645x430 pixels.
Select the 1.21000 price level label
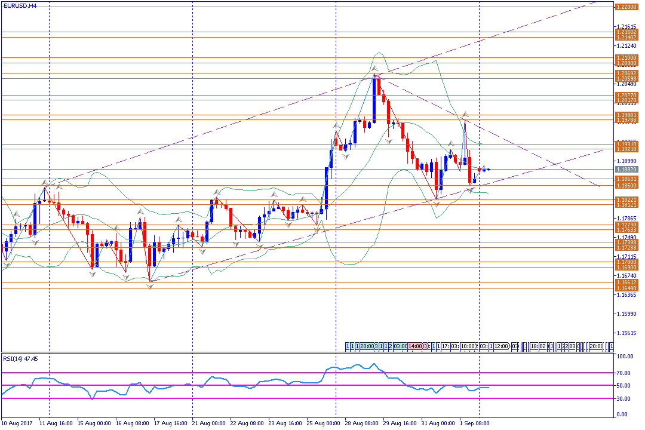pos(627,58)
